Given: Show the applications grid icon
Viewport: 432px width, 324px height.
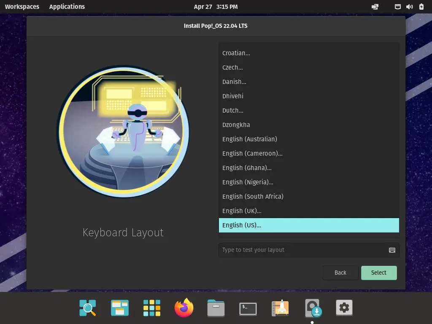Looking at the screenshot, I should (152, 308).
